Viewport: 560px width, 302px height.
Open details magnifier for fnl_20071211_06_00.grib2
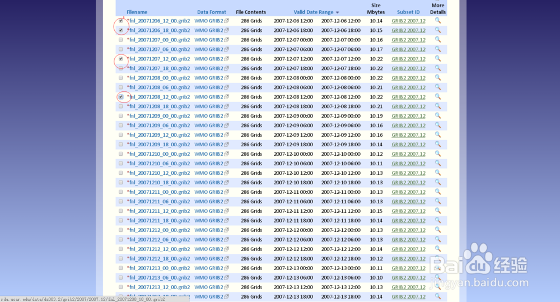(438, 201)
